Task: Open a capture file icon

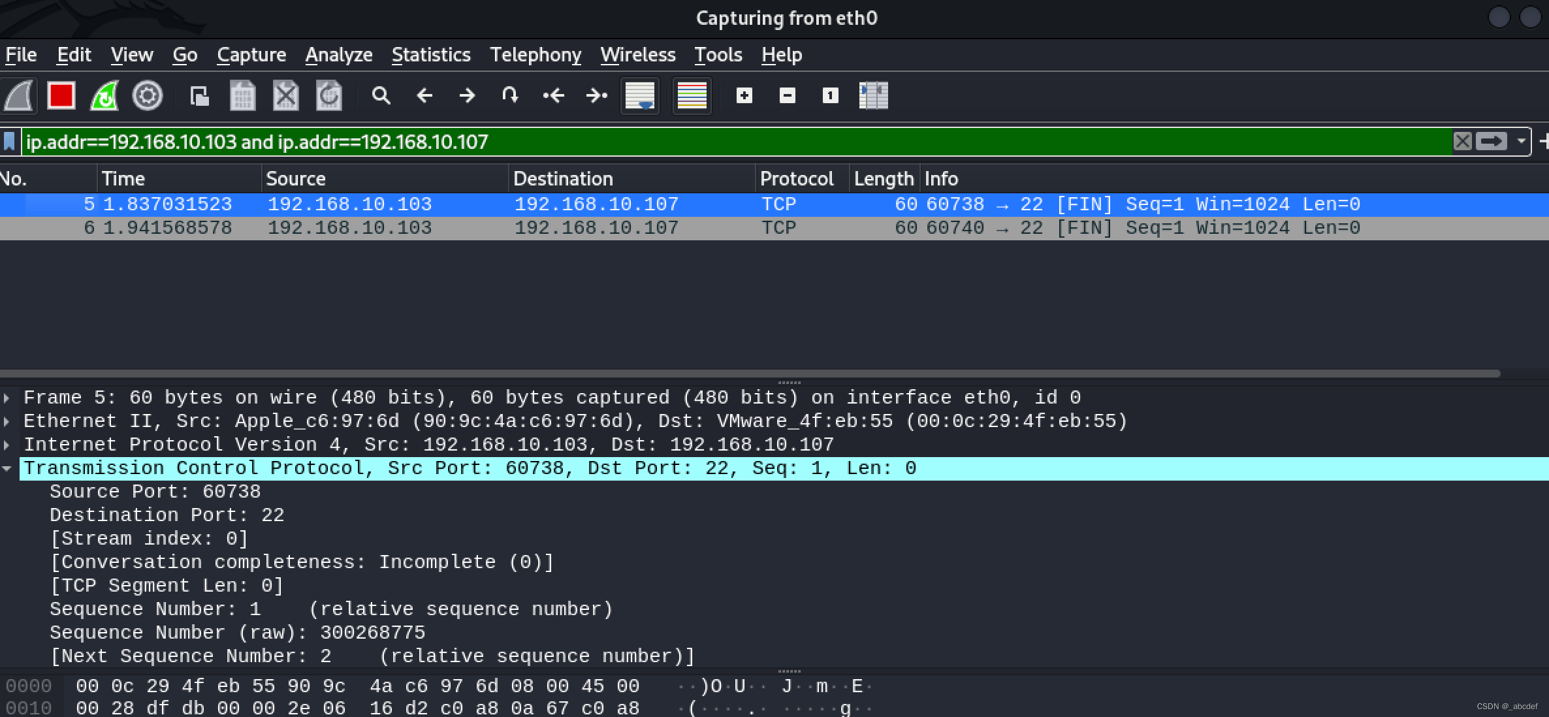Action: pos(199,96)
